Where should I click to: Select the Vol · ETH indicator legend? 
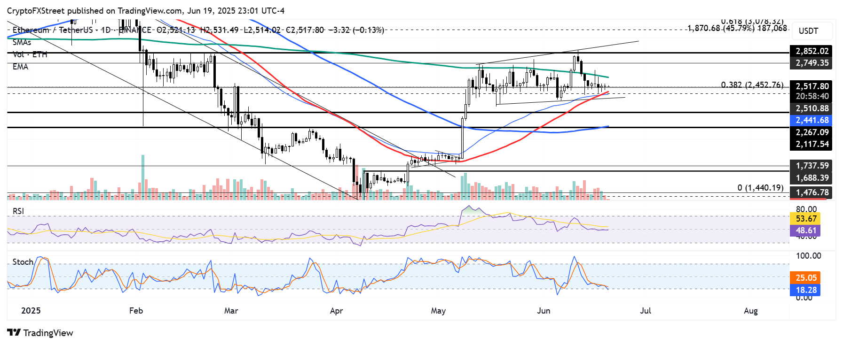point(30,54)
